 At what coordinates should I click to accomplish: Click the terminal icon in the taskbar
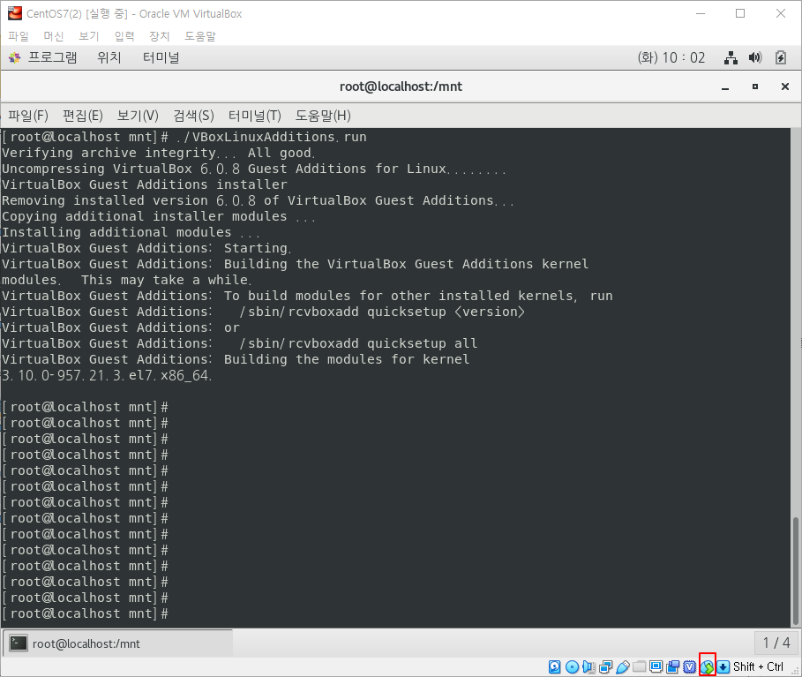tap(19, 643)
